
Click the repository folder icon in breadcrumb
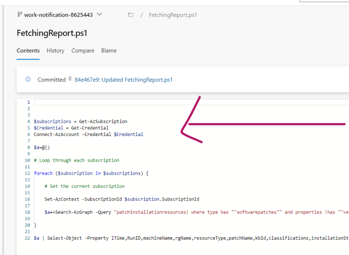point(131,15)
